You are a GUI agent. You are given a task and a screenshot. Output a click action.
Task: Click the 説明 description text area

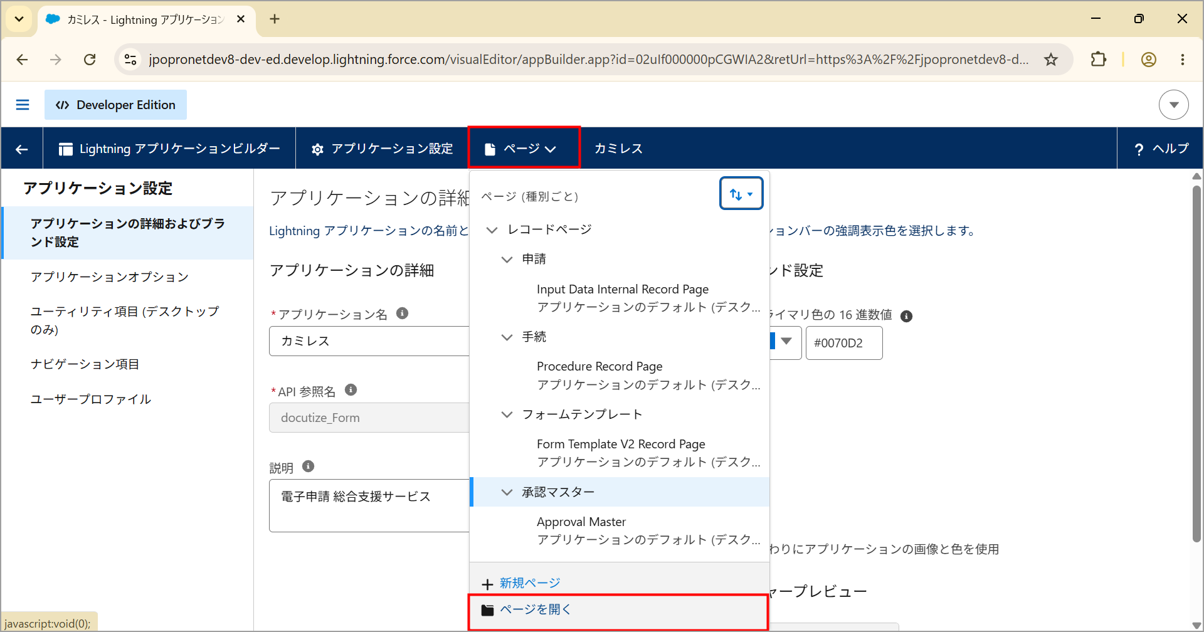tap(369, 505)
